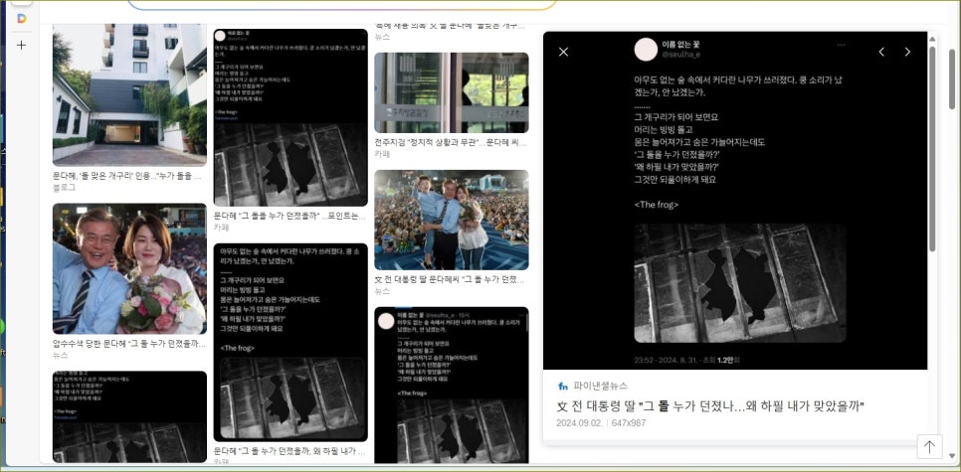The height and width of the screenshot is (472, 961).
Task: Open the tweet thumbnail above "포인트는" caption
Action: click(x=290, y=117)
